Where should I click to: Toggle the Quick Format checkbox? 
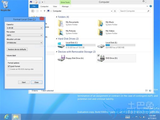9,66
